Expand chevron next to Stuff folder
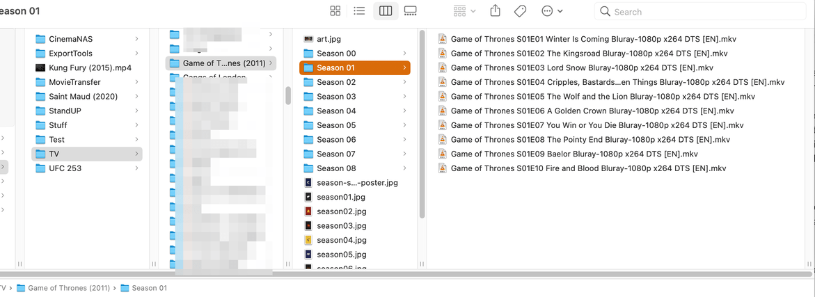The width and height of the screenshot is (815, 297). [x=136, y=125]
